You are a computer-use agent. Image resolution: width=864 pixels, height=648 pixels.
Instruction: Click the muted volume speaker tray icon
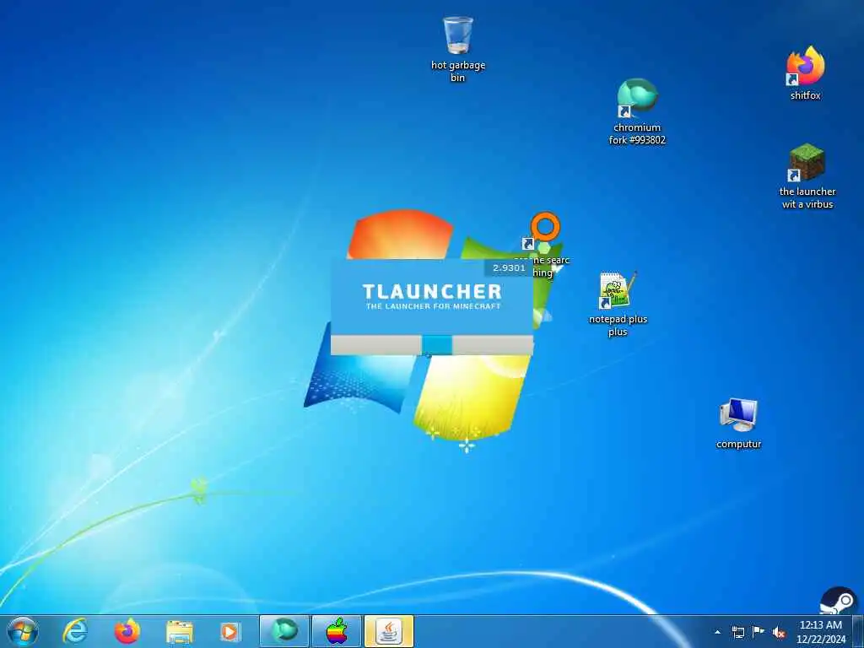(779, 633)
